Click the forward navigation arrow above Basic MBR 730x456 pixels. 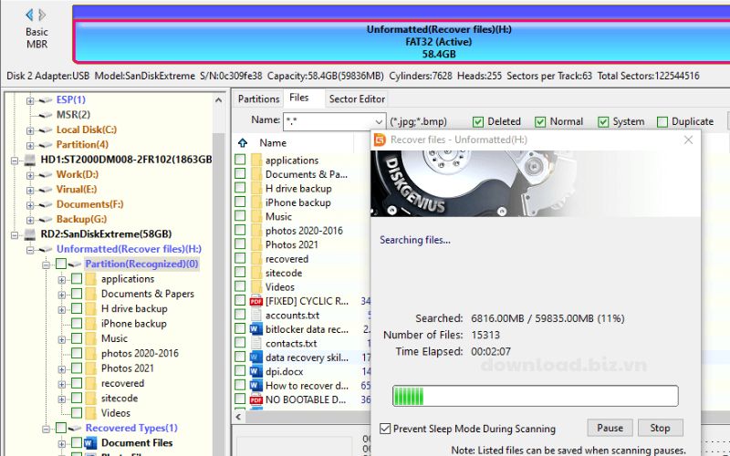click(42, 15)
